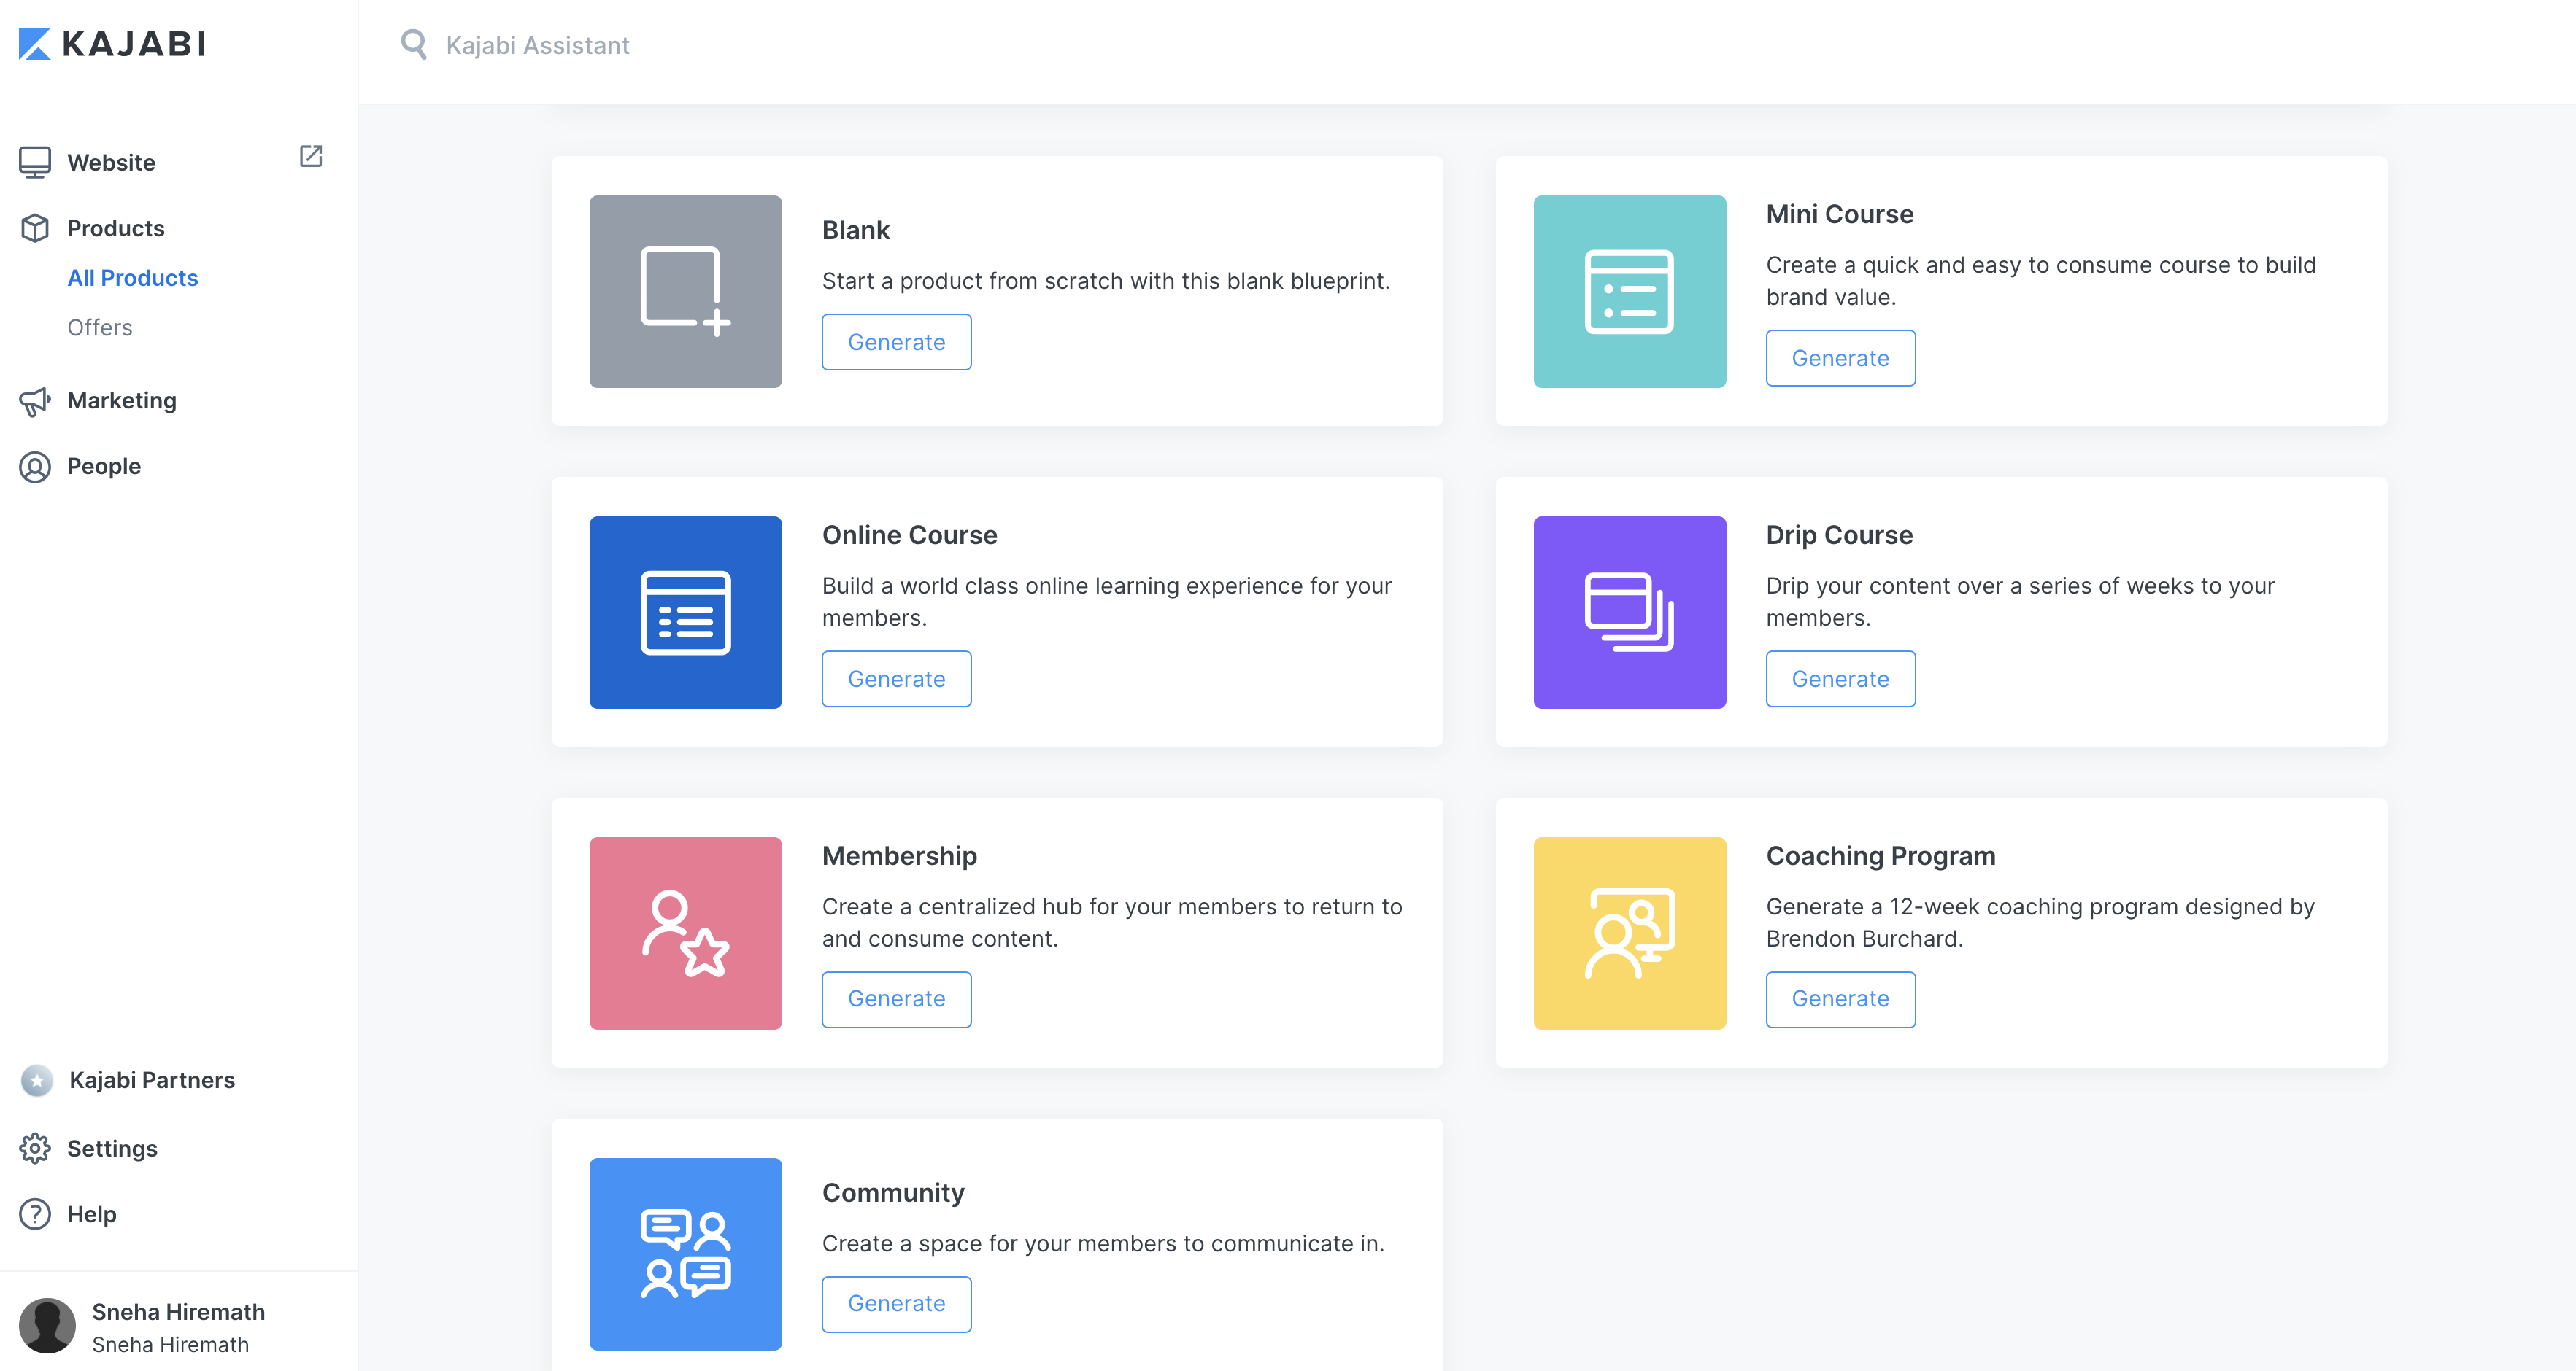Open Settings in sidebar

pyautogui.click(x=112, y=1148)
